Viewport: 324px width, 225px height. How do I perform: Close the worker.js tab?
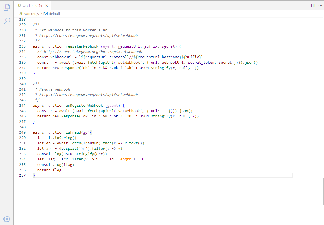pos(47,6)
